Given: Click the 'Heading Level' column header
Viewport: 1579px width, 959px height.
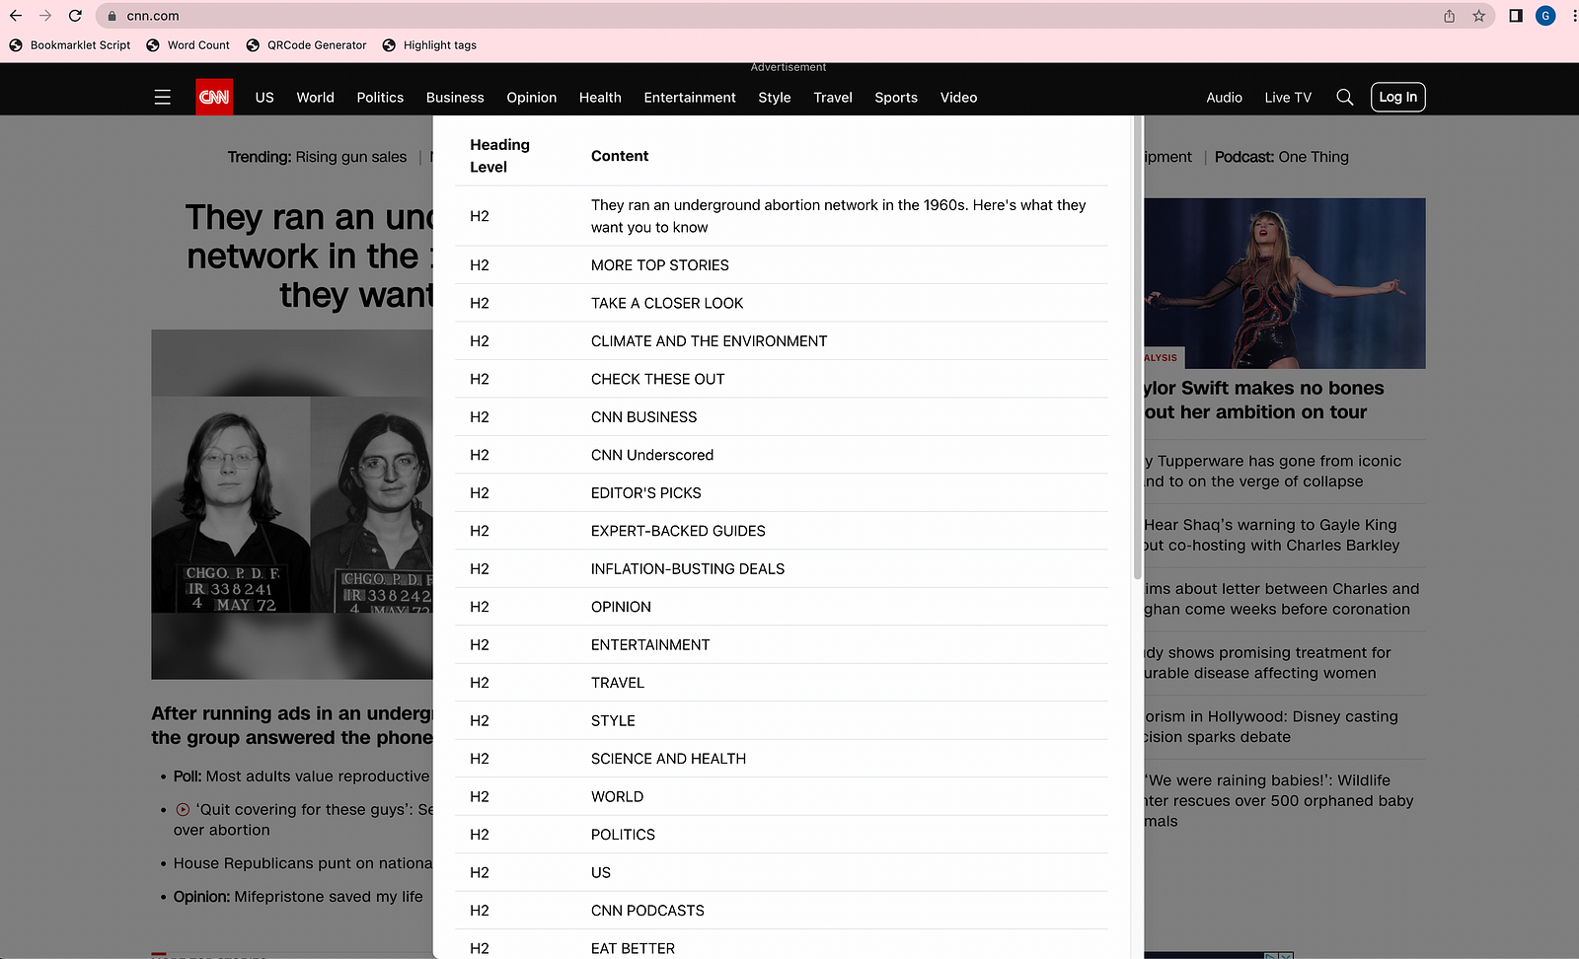Looking at the screenshot, I should coord(499,156).
